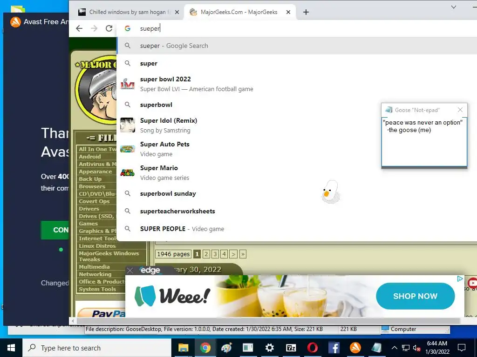Choose the 'super bowl 2022' suggestion
Image resolution: width=477 pixels, height=357 pixels.
pos(297,84)
